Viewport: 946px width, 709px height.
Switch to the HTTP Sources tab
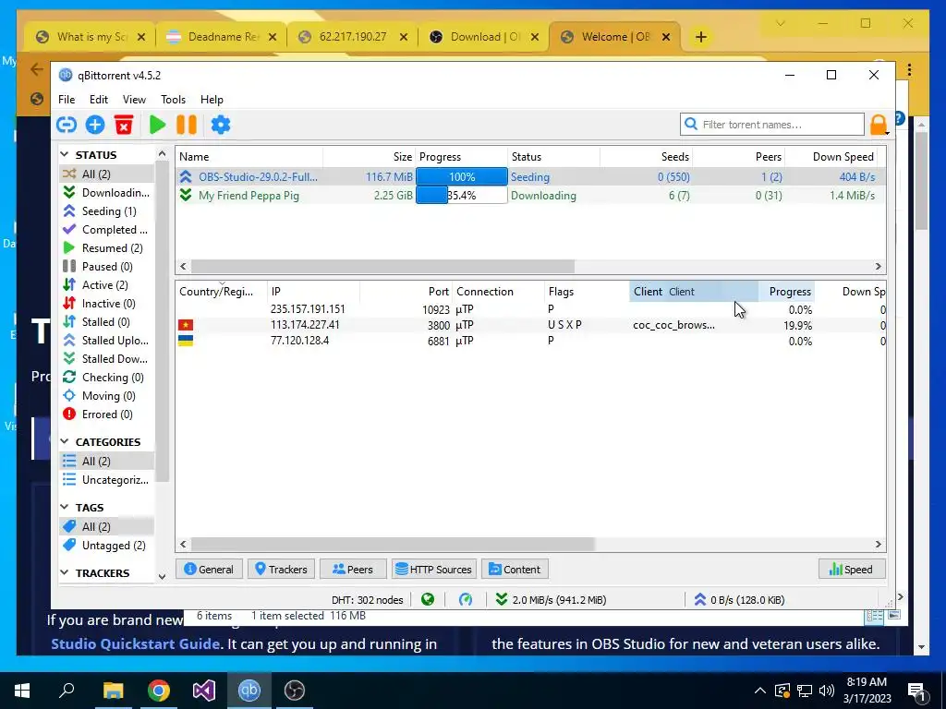(434, 569)
